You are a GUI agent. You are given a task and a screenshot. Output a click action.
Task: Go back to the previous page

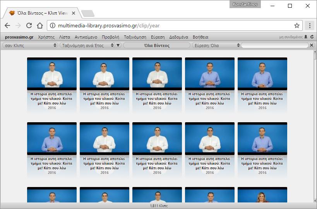[7, 25]
